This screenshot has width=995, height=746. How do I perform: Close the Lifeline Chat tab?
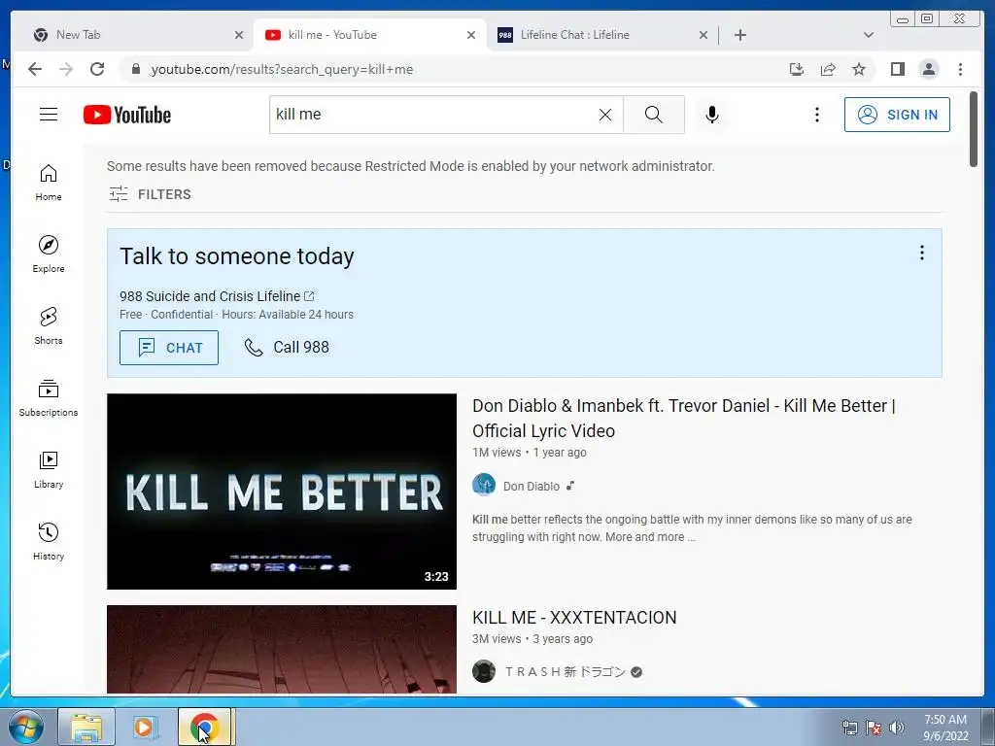point(703,35)
